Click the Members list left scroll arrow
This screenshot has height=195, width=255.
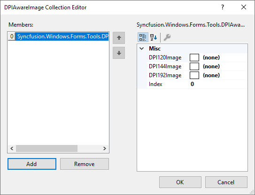tap(12, 149)
